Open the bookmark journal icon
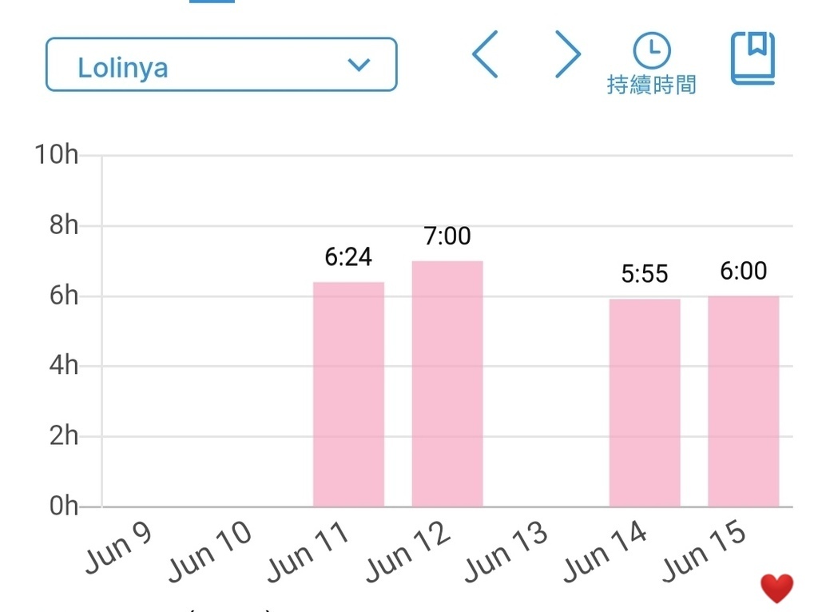Viewport: 818px width, 612px height. (x=752, y=58)
